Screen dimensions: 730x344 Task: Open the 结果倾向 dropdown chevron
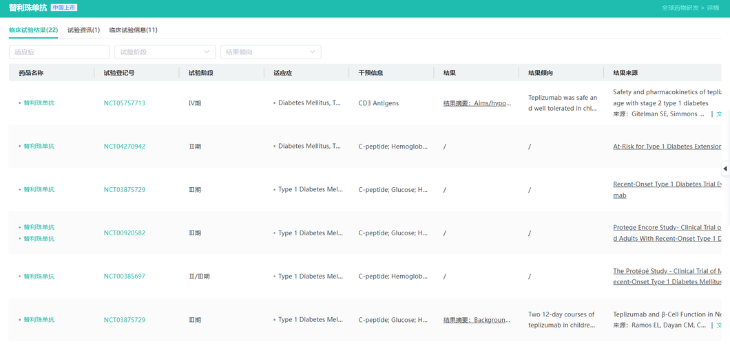point(312,52)
